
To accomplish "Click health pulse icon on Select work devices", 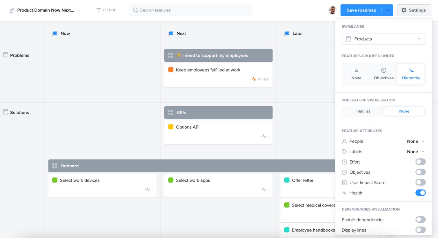I will pyautogui.click(x=148, y=189).
